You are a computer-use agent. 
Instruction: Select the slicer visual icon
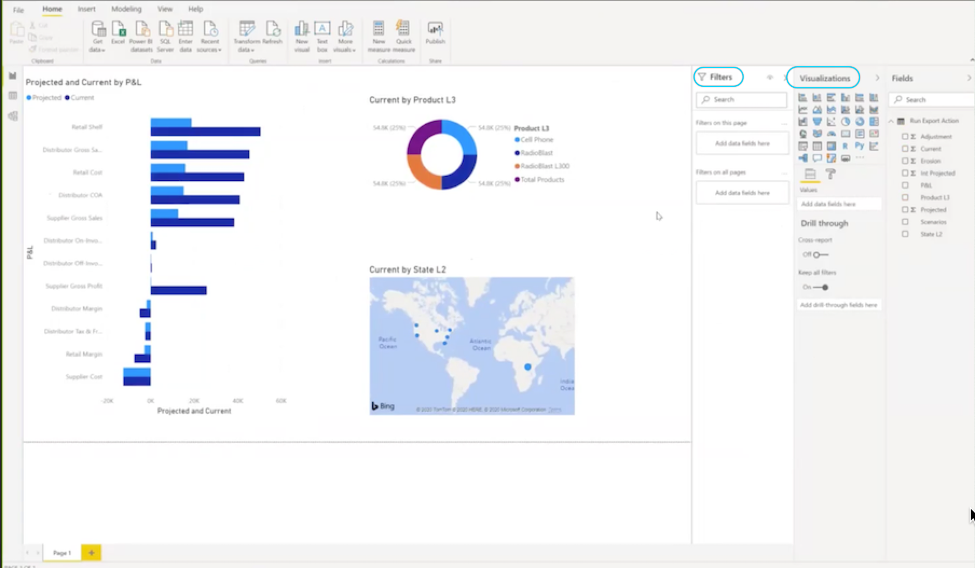pos(803,146)
